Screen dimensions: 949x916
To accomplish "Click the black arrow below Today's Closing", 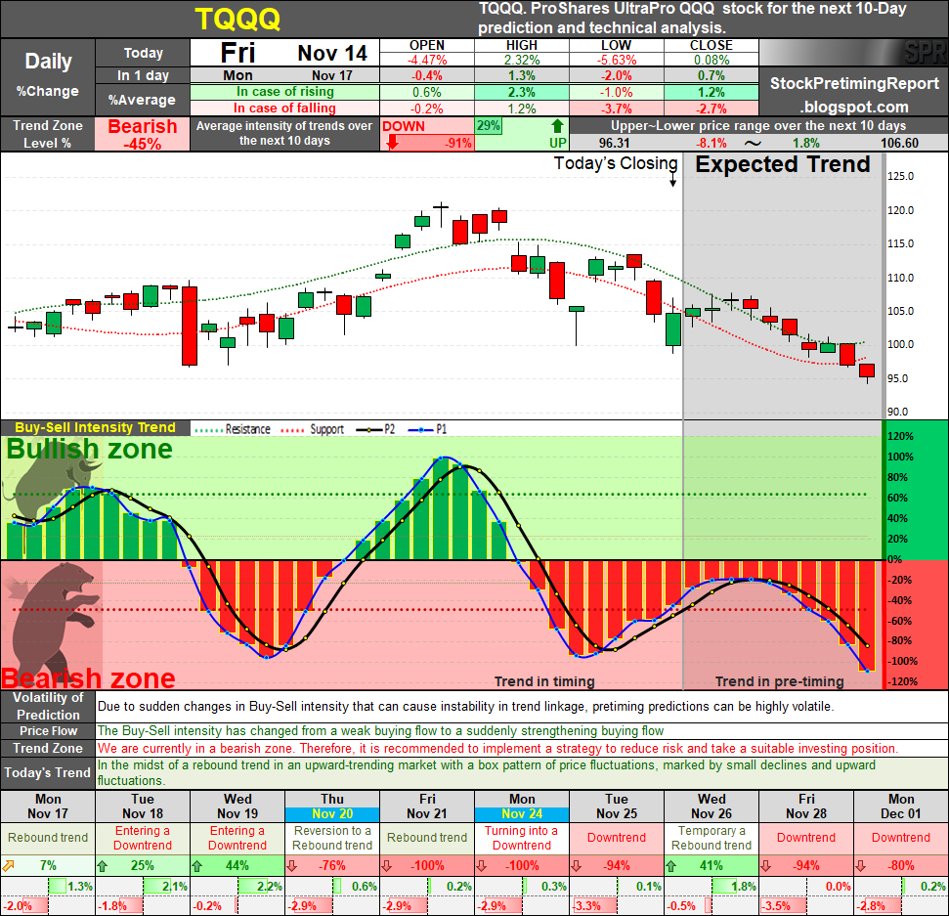I will click(x=672, y=180).
